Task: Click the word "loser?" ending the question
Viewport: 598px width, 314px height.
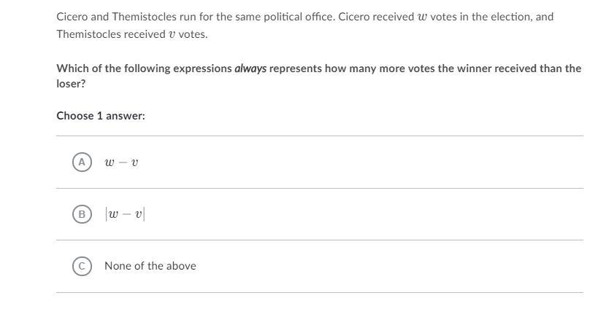Action: click(72, 84)
